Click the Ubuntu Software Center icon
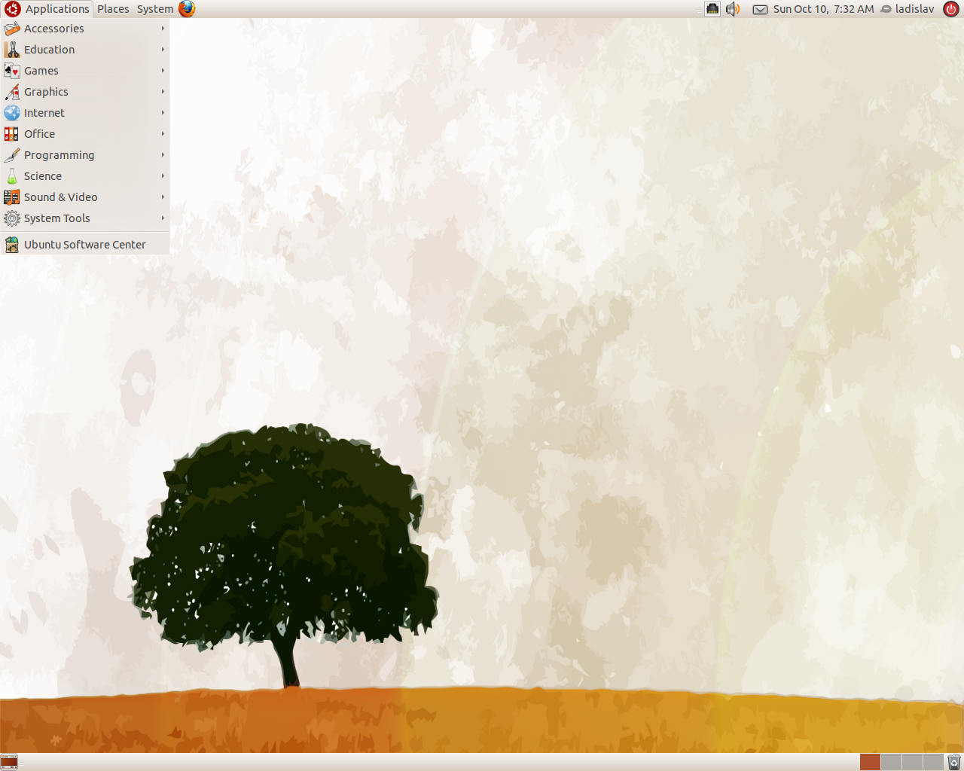 (12, 245)
